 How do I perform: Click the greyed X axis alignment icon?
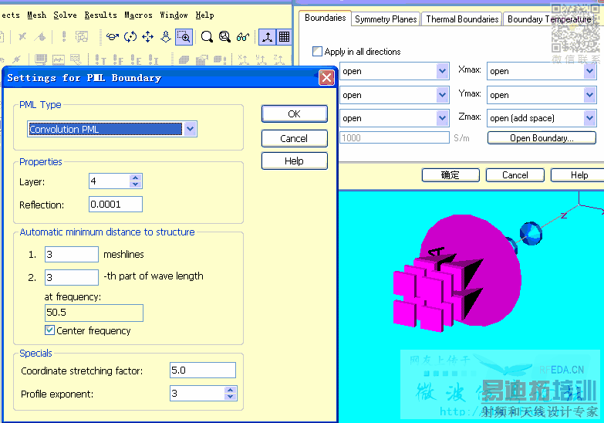pyautogui.click(x=244, y=59)
